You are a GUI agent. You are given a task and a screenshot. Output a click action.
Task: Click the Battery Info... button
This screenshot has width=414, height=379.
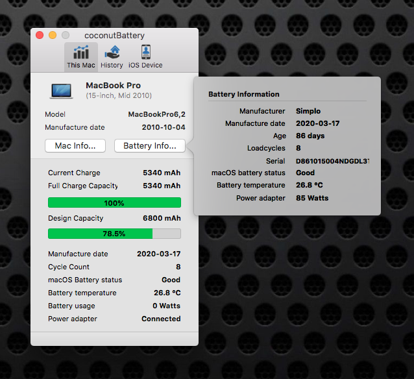[x=150, y=146]
